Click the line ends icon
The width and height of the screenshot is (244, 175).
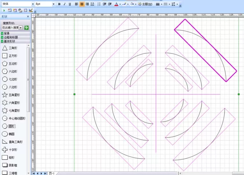pos(173,4)
